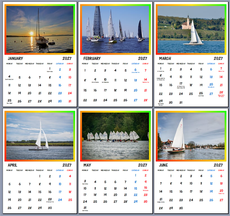Click the 2027 year beside MARCH

click(218, 58)
